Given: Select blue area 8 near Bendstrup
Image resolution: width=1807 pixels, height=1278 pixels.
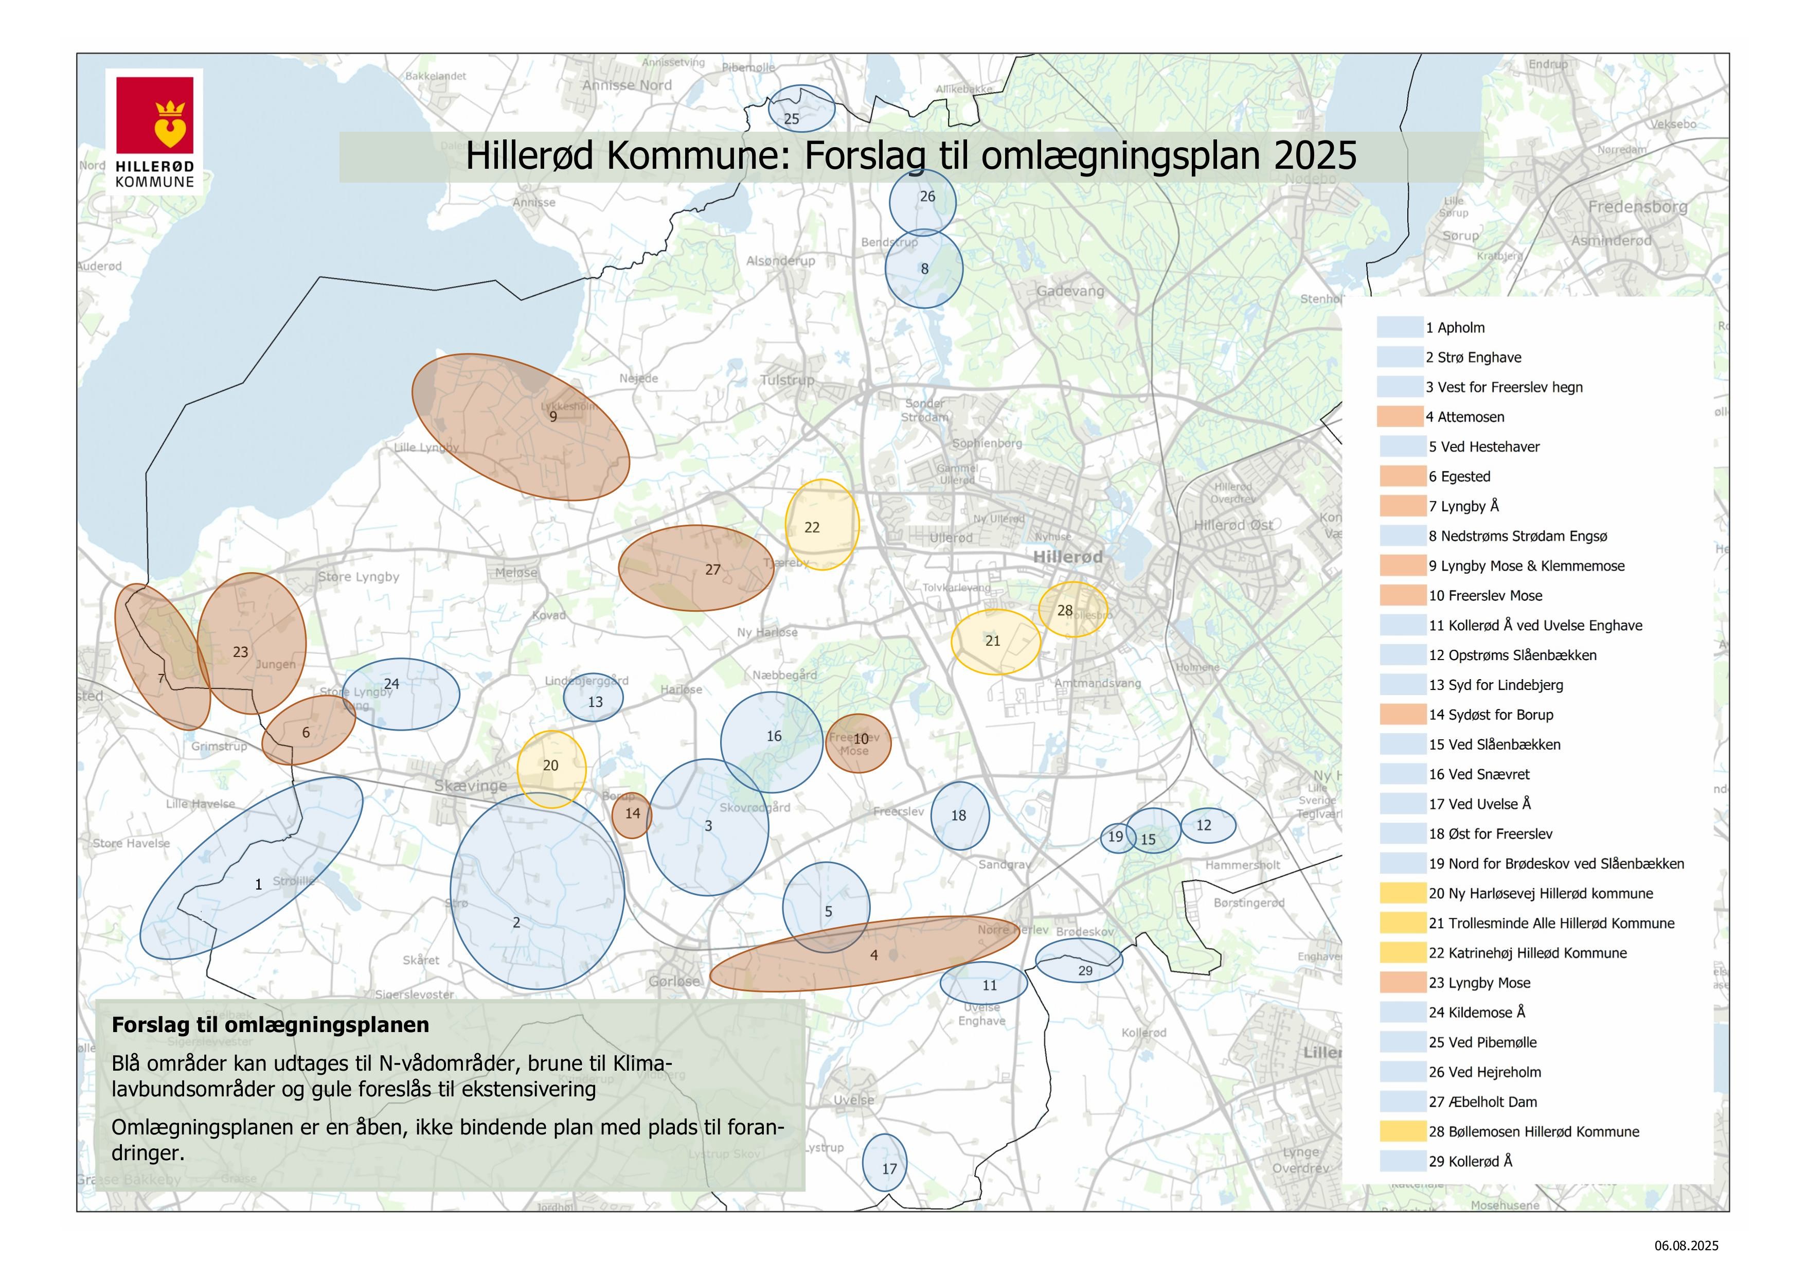Looking at the screenshot, I should [924, 269].
